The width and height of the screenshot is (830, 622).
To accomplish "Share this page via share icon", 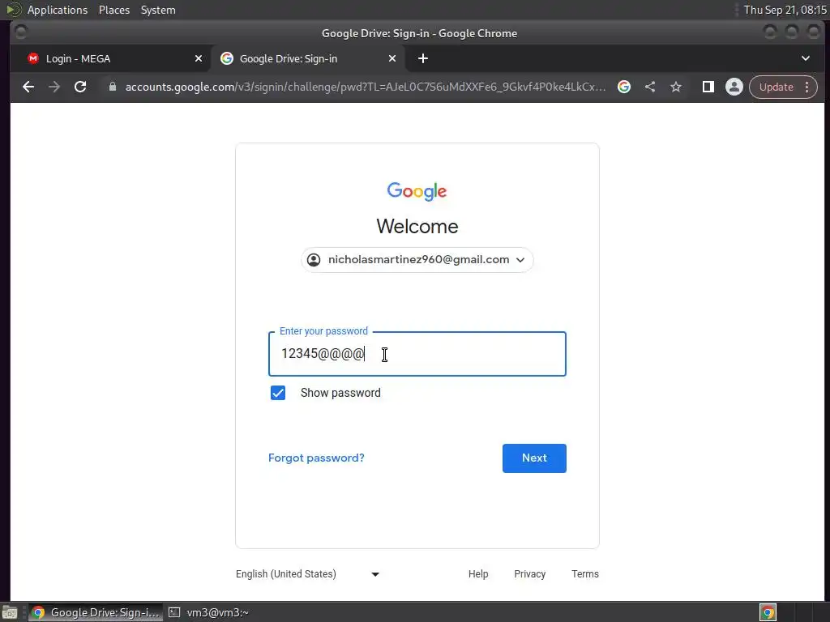I will [x=650, y=87].
